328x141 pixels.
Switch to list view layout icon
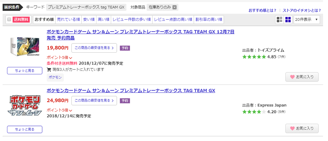(x=279, y=19)
